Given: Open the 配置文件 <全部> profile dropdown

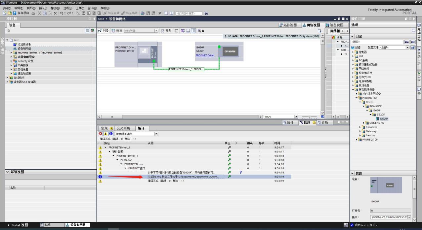Looking at the screenshot, I should tap(407, 48).
